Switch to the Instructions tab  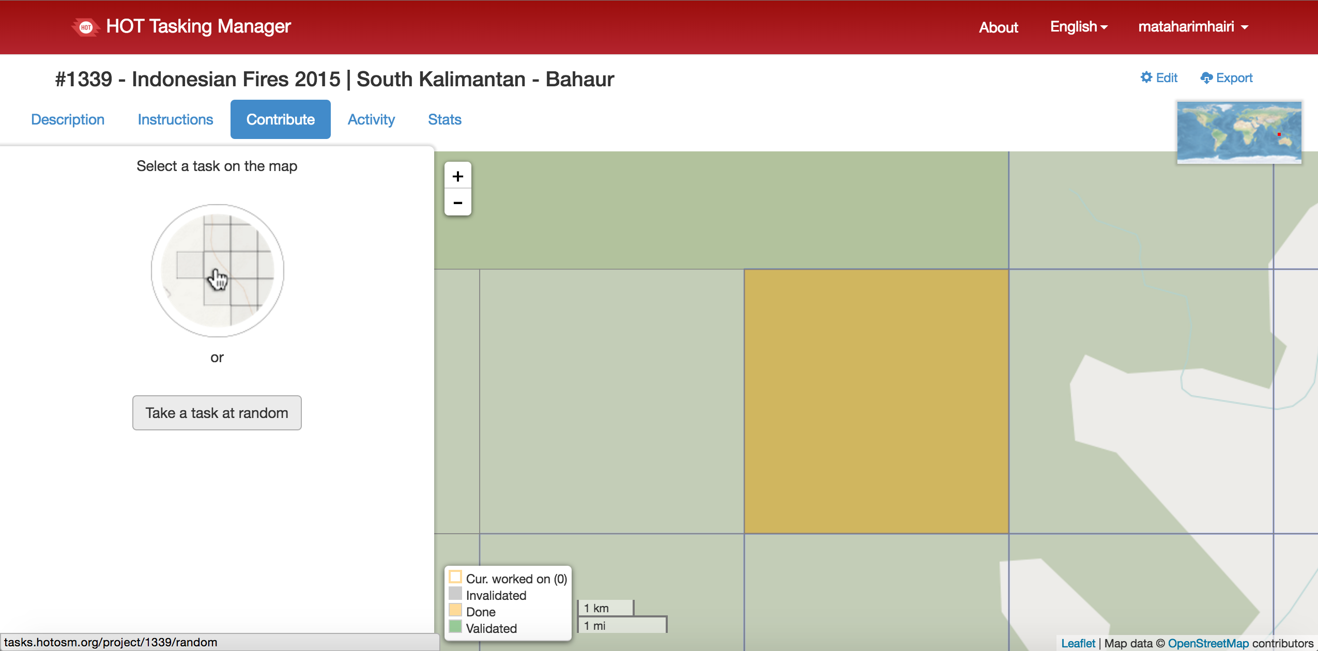(175, 119)
